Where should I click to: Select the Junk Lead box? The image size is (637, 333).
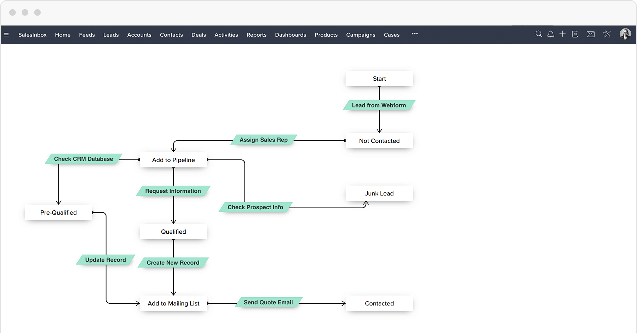[x=379, y=193]
